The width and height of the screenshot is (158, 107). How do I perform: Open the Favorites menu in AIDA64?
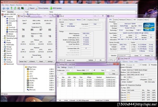(19, 5)
